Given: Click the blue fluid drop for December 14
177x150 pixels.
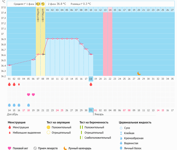Looking at the screenshot, I should coord(9,105).
